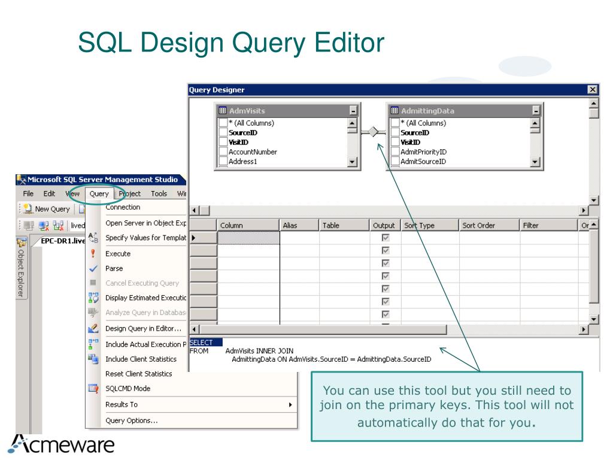This screenshot has width=613, height=460.
Task: Select Display Estimated Execution Plan
Action: point(145,298)
